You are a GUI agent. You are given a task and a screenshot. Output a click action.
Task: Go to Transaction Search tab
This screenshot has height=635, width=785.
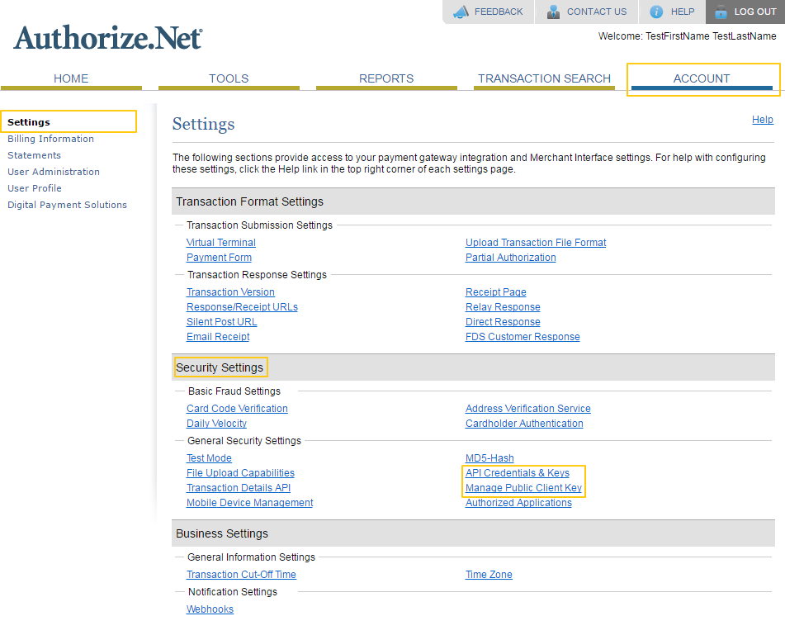pyautogui.click(x=544, y=78)
